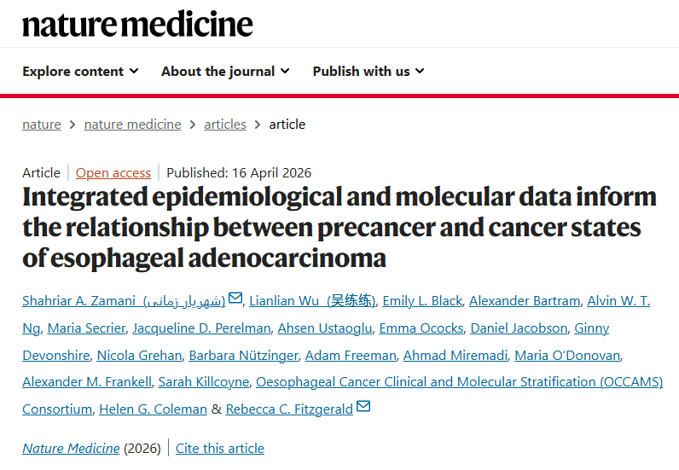Navigate to articles breadcrumb
The height and width of the screenshot is (470, 679).
click(225, 125)
